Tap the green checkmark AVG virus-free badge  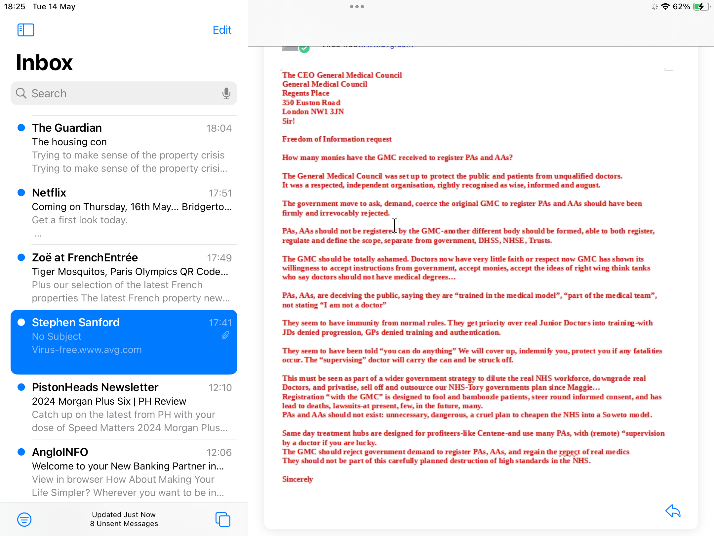tap(304, 49)
